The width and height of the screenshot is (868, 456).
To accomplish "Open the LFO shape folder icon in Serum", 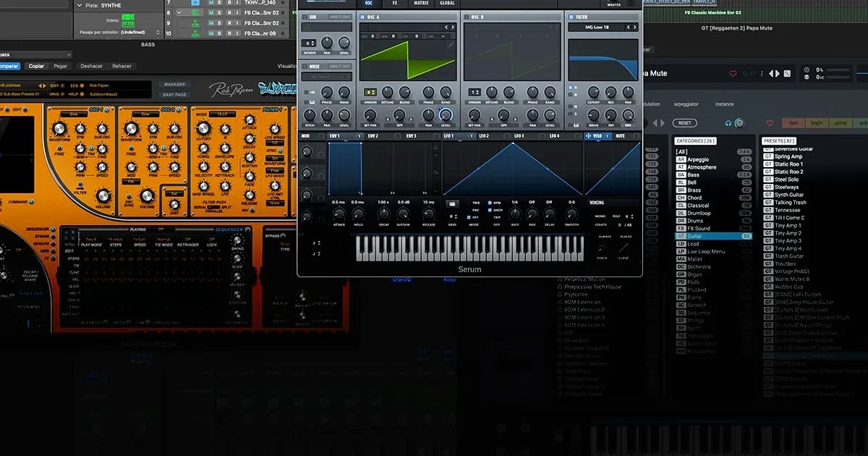I will pyautogui.click(x=451, y=203).
